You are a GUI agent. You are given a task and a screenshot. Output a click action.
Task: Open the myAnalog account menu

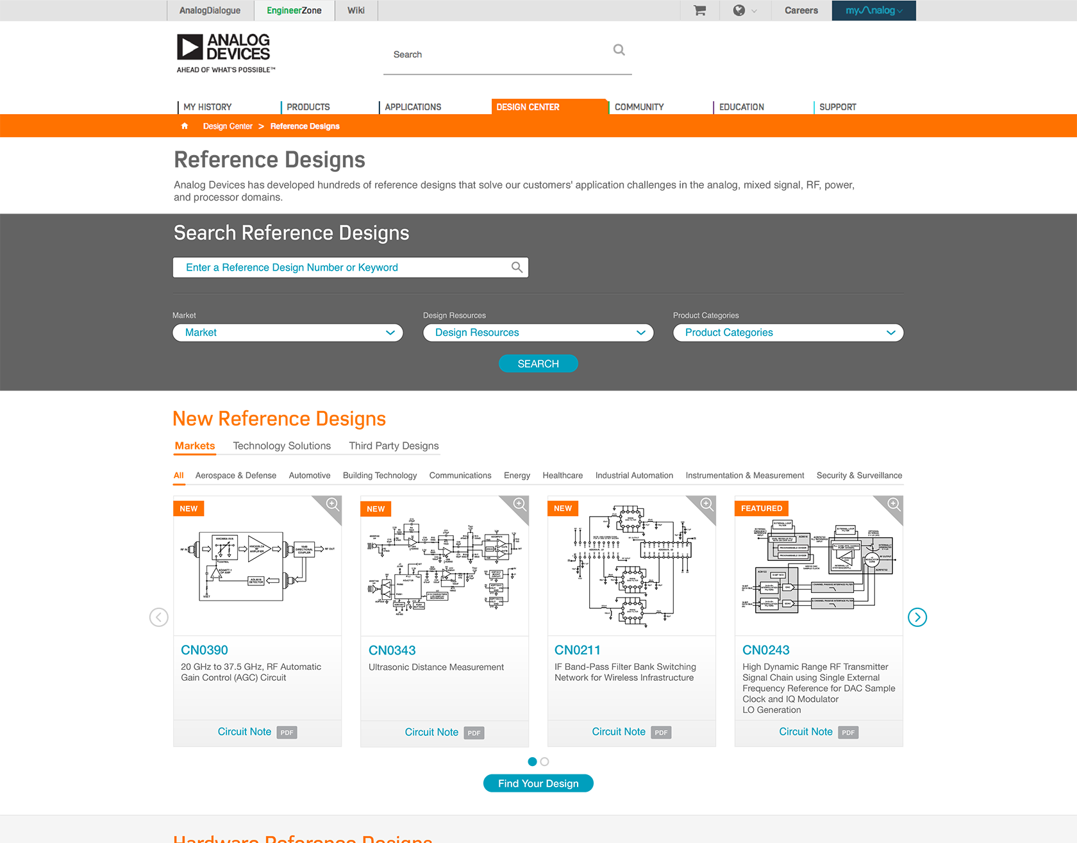pos(874,10)
